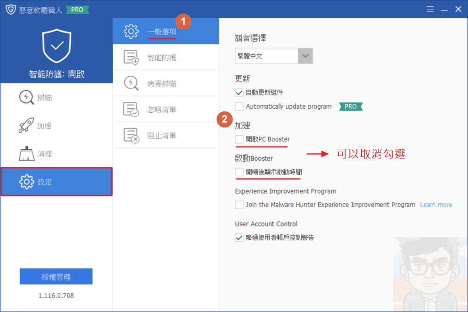Viewport: 468px width, 312px height.
Task: Minimize the Malware Hunter window
Action: point(444,10)
